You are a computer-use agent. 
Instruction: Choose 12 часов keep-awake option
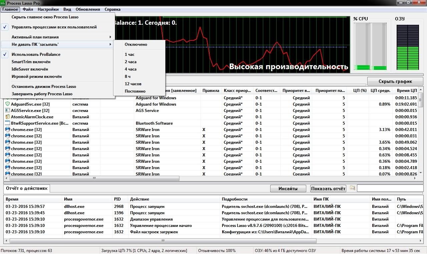[x=139, y=84]
